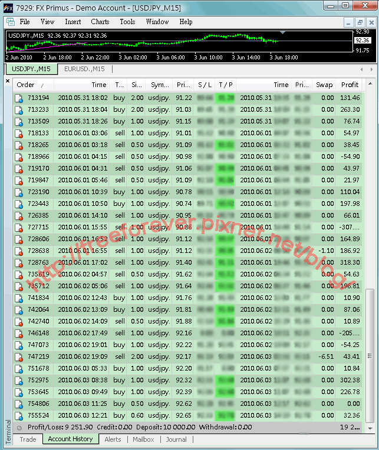This screenshot has height=450, width=379.
Task: Click sell icon of order 747219
Action: [x=19, y=357]
